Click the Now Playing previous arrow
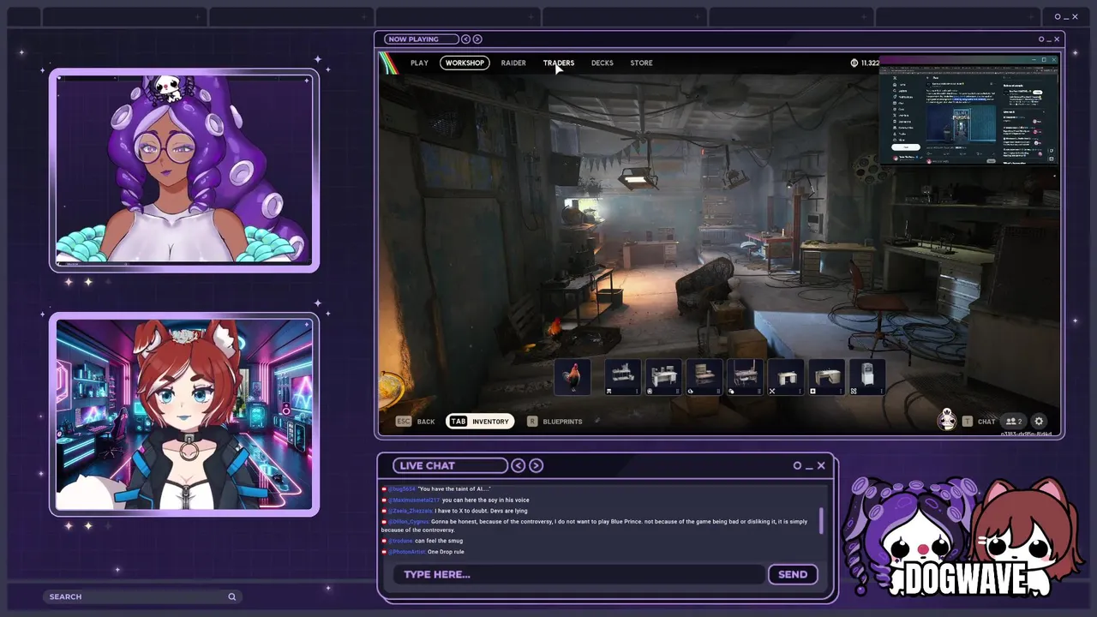This screenshot has width=1097, height=617. [x=465, y=39]
